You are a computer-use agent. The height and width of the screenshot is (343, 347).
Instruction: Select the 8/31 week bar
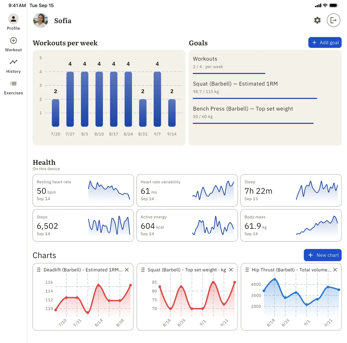coord(143,113)
